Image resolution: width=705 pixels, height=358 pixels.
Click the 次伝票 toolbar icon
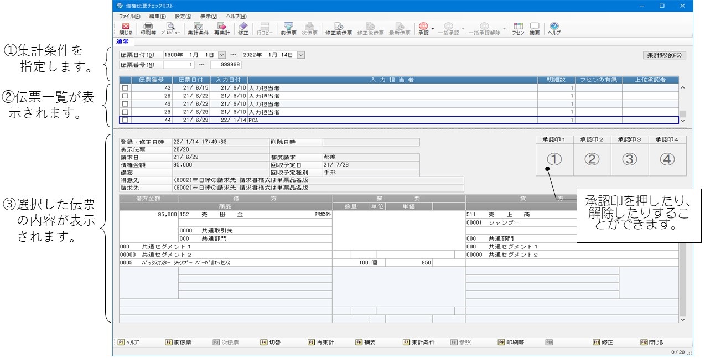309,29
